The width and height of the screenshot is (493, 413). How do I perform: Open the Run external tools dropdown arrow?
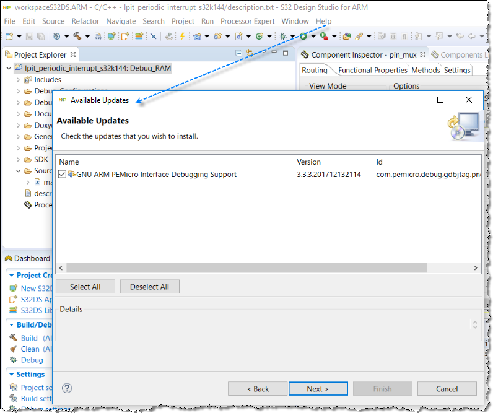334,37
